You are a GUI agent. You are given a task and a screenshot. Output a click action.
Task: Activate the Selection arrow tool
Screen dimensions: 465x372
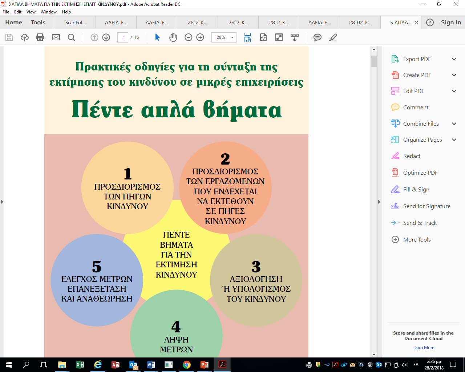click(158, 37)
